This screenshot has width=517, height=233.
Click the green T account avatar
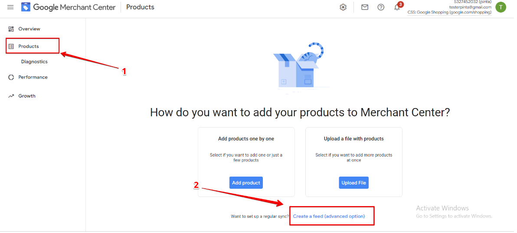pos(501,7)
